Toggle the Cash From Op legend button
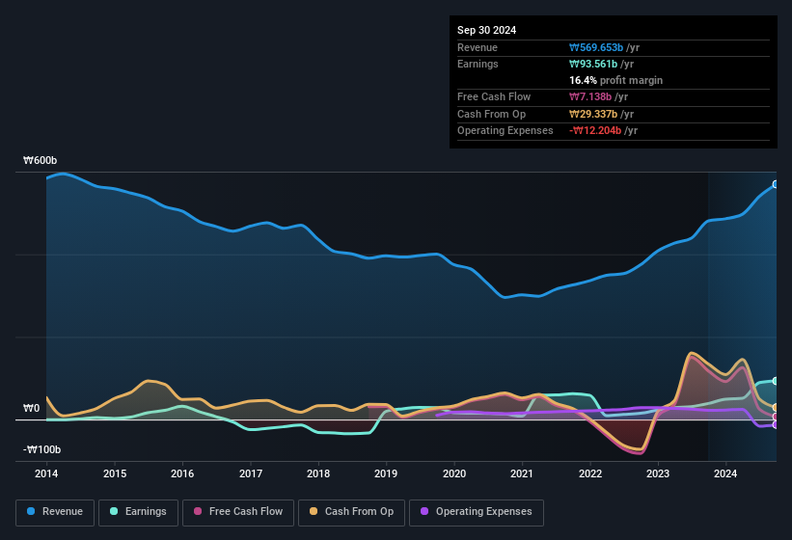 point(351,512)
